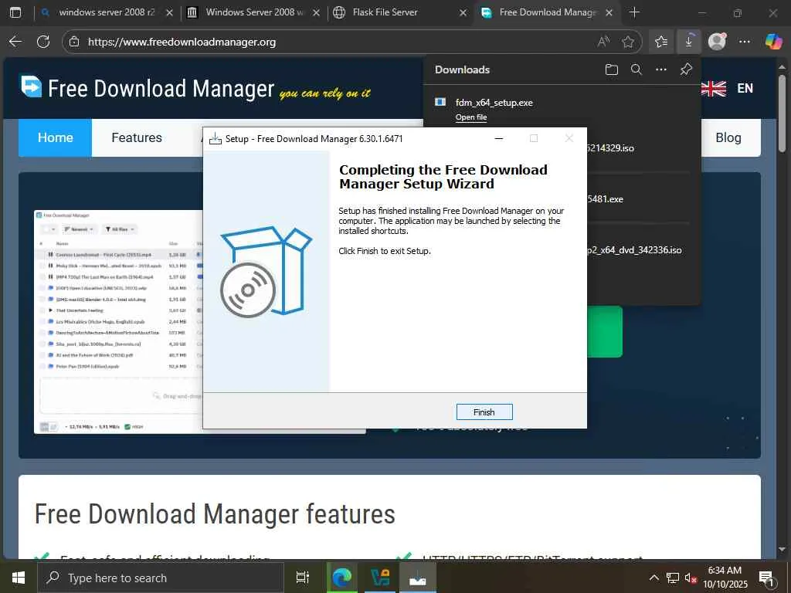Open the browser profile avatar

[x=717, y=42]
